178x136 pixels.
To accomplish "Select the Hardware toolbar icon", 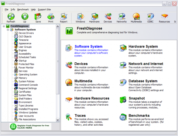I will click(x=94, y=16).
